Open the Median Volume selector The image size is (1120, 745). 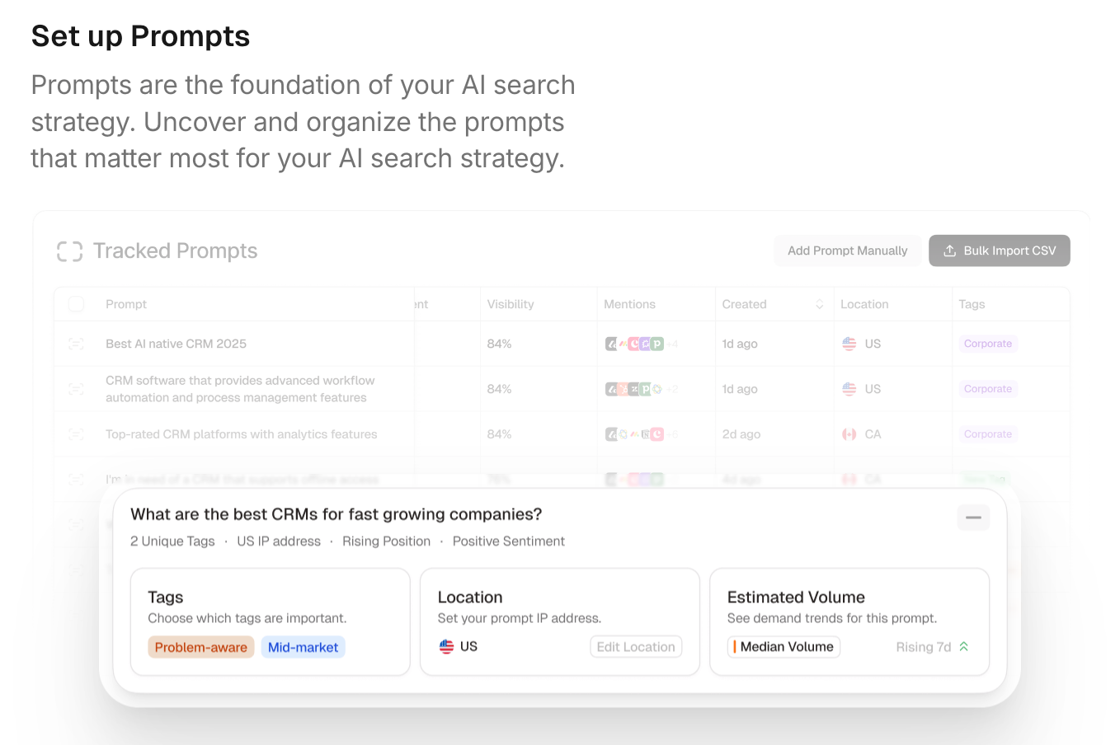(x=784, y=647)
